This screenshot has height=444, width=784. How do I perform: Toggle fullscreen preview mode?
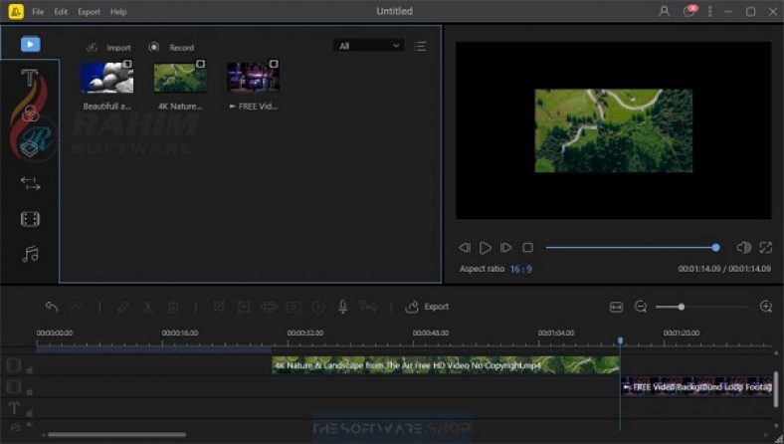pos(766,247)
